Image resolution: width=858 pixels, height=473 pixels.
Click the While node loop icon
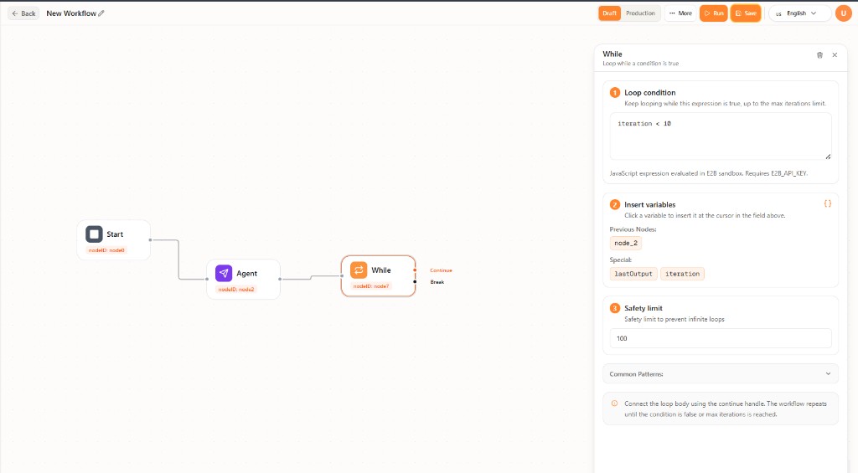click(359, 270)
